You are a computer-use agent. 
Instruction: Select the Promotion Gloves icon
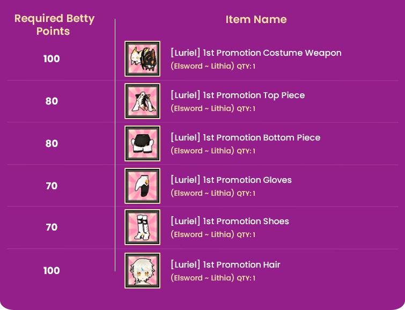(x=142, y=186)
